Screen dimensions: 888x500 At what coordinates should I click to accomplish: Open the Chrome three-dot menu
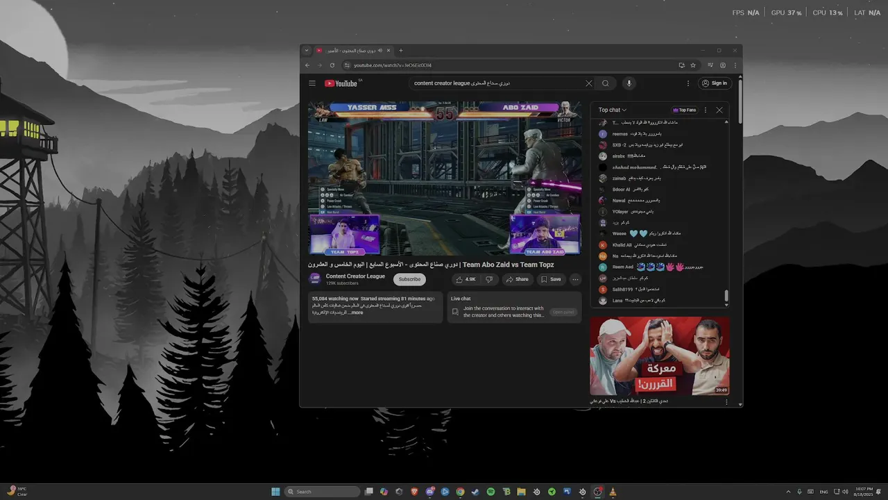tap(735, 65)
